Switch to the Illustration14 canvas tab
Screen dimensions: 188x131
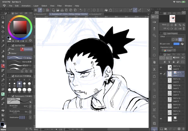[41, 14]
